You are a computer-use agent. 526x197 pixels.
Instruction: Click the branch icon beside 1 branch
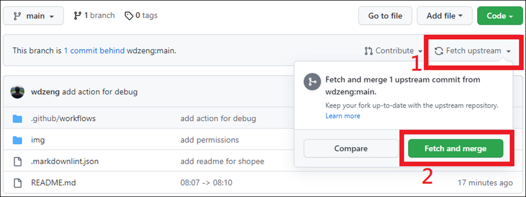(77, 16)
